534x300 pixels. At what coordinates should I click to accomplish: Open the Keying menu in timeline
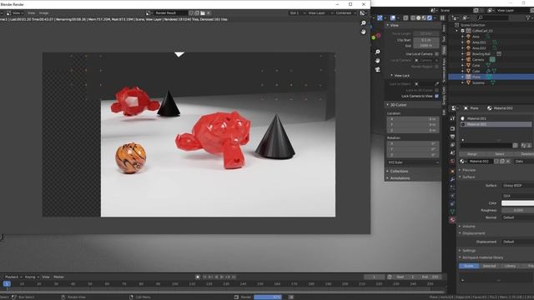[x=32, y=277]
